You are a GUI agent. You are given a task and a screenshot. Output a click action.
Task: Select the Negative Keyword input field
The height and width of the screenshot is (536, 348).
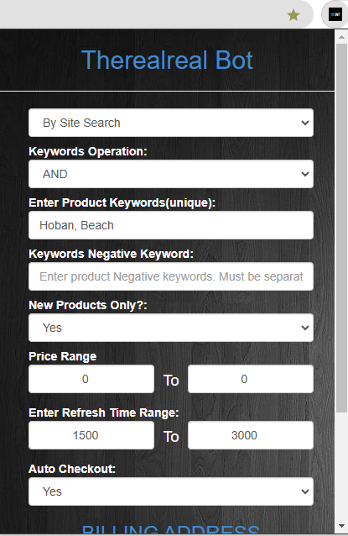[171, 276]
